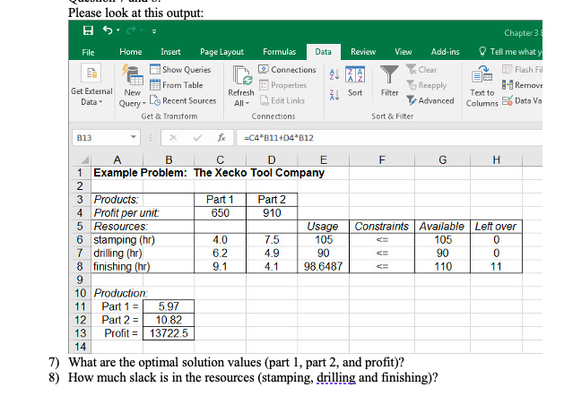Open the Add-ins ribbon tab

pos(445,52)
